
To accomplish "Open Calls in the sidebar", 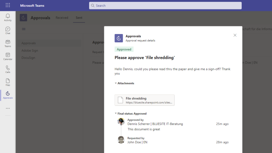I will (8, 70).
